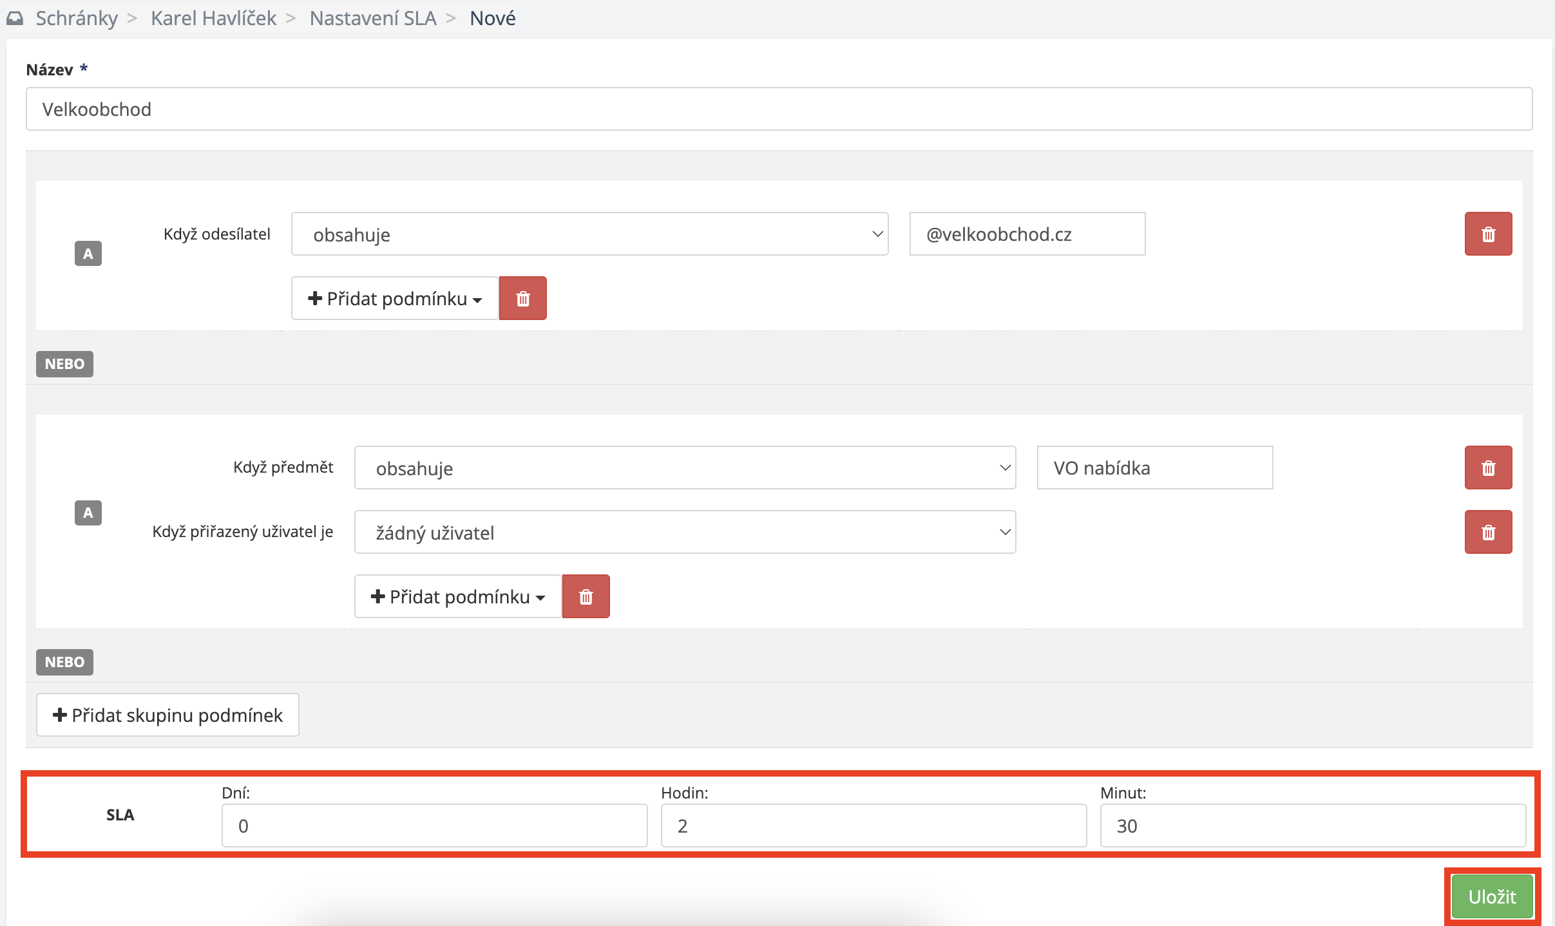Open the sender 'obsahuje' operator dropdown
The image size is (1555, 926).
(589, 234)
